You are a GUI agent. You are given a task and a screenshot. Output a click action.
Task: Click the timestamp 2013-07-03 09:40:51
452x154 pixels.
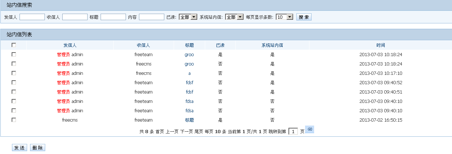(381, 92)
